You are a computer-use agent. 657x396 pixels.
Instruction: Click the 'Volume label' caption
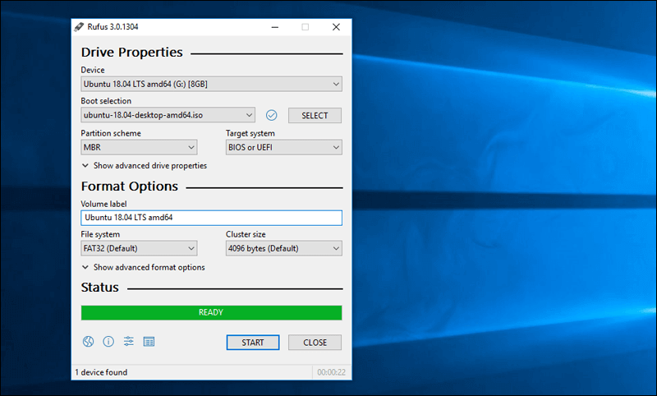103,204
